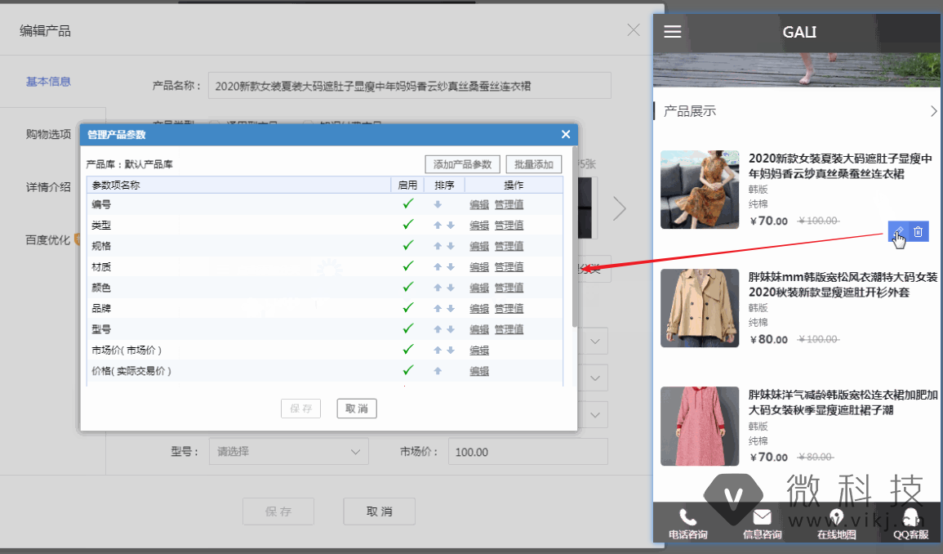The image size is (943, 554).
Task: Click the 市场价 input field
Action: [527, 452]
